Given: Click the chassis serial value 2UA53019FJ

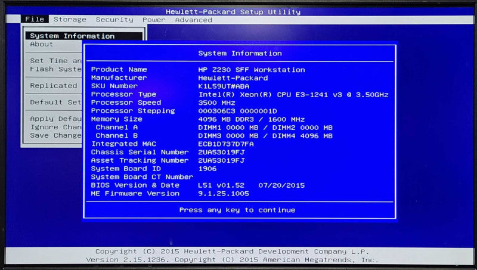Looking at the screenshot, I should tap(221, 152).
